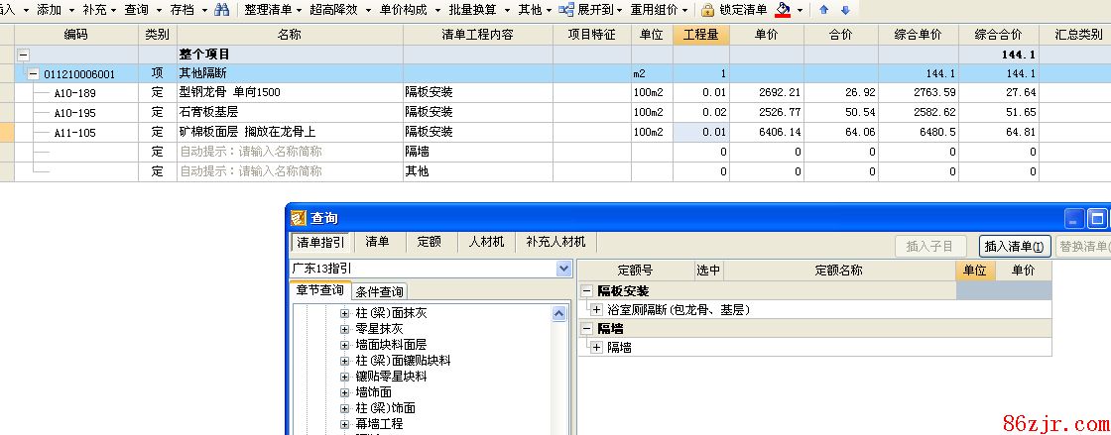Viewport: 1111px width, 435px height.
Task: Maximize the 查询 dialog window
Action: coord(1097,218)
